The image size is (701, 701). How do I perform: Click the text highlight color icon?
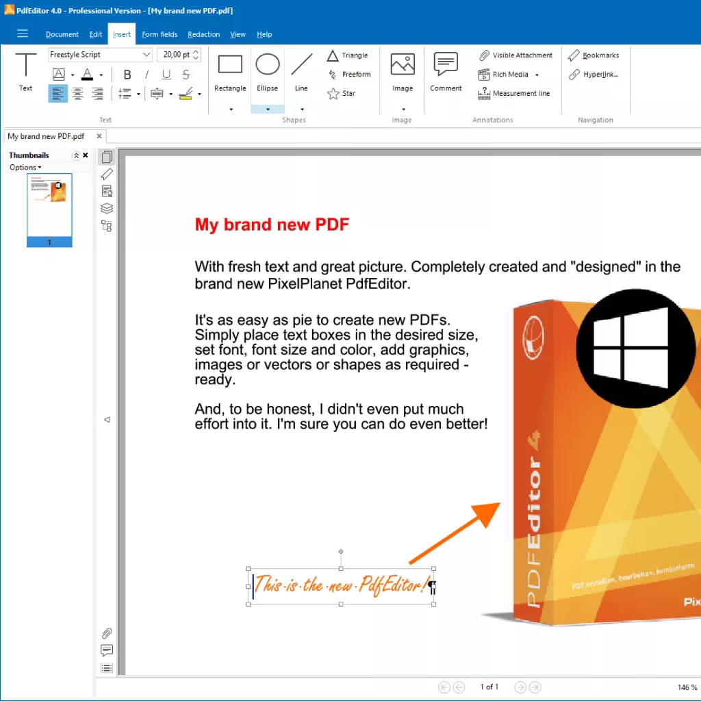tap(186, 93)
